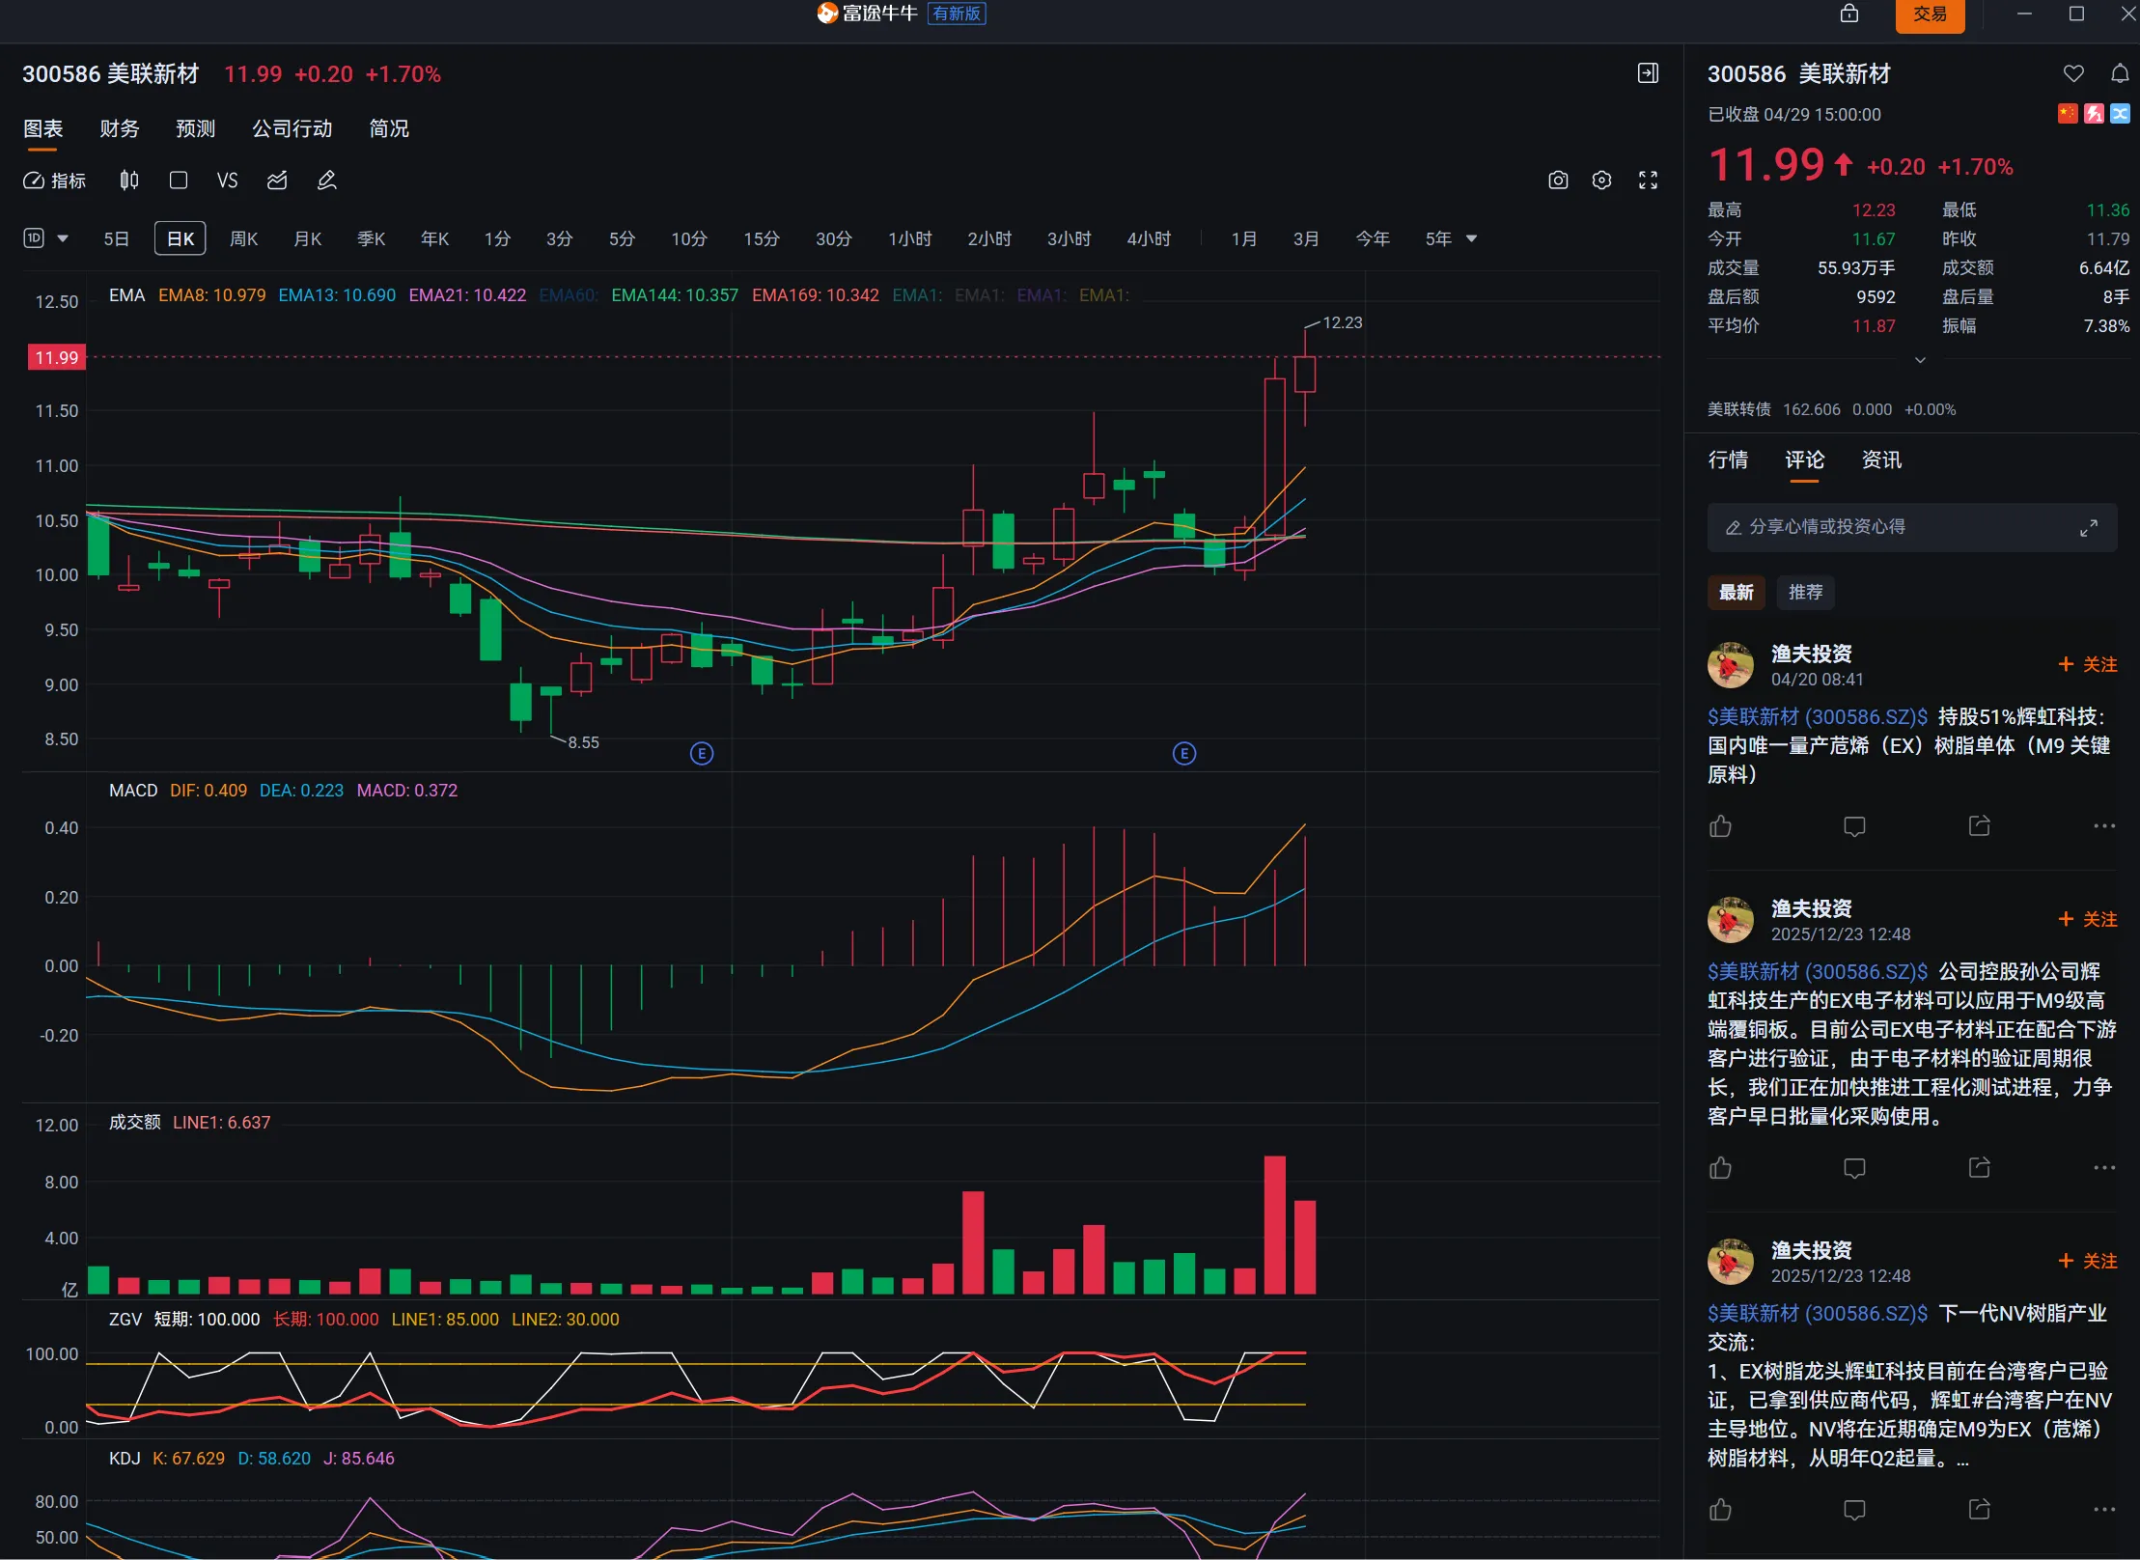Open the VS stock comparison tool

pyautogui.click(x=227, y=181)
